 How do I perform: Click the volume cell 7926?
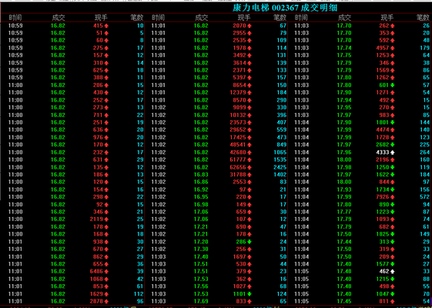383,197
